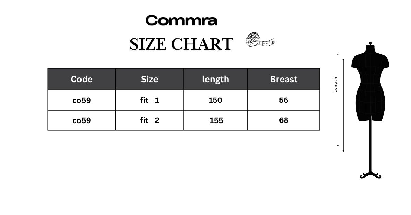This screenshot has height=215, width=411.
Task: Click the 150 length value
Action: pyautogui.click(x=215, y=100)
